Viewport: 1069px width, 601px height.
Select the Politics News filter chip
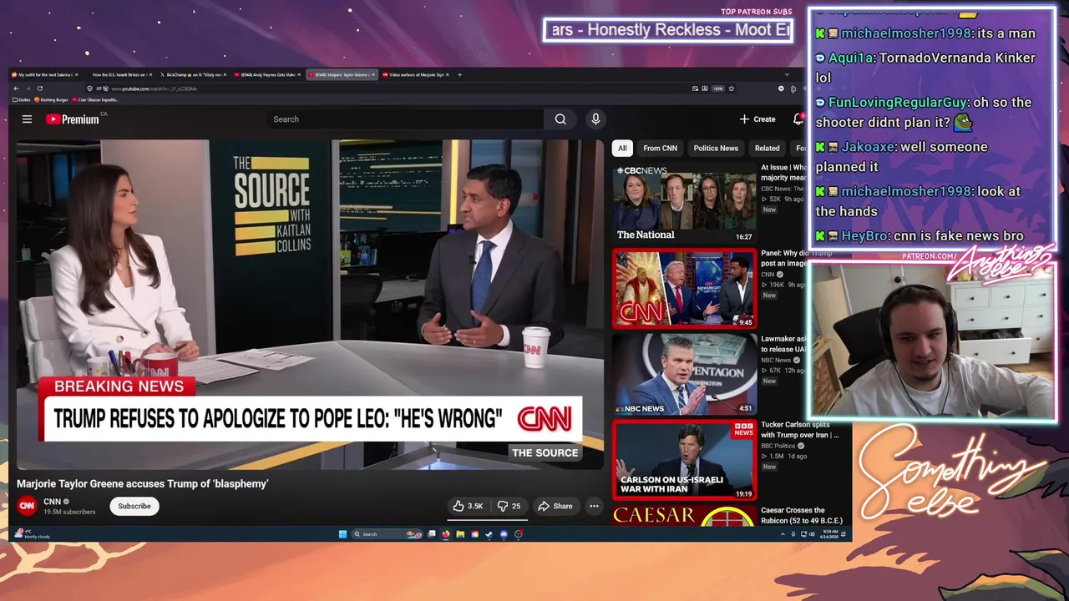tap(716, 148)
